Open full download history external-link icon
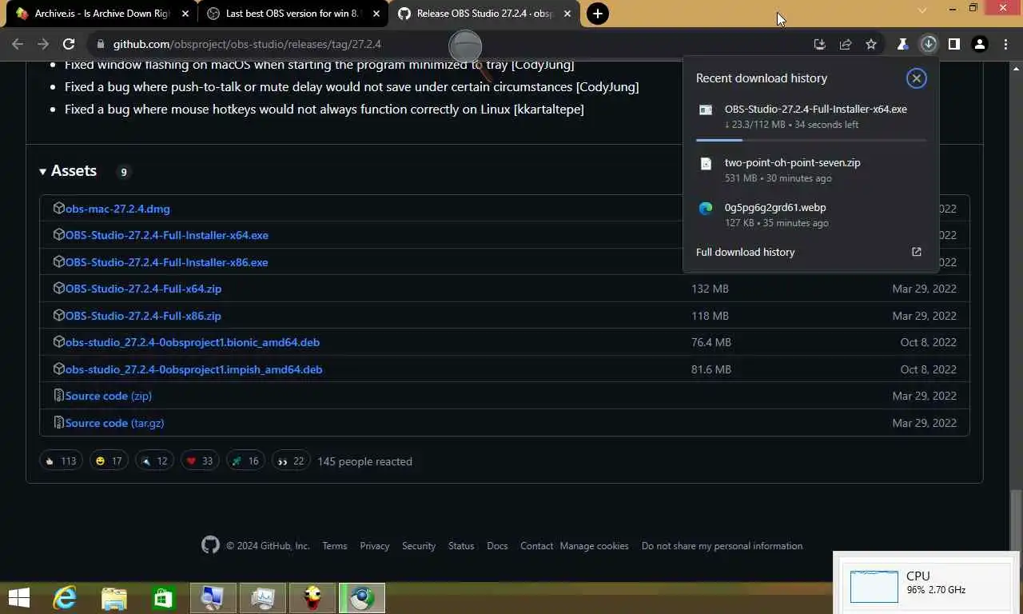Image resolution: width=1023 pixels, height=614 pixels. (x=917, y=252)
